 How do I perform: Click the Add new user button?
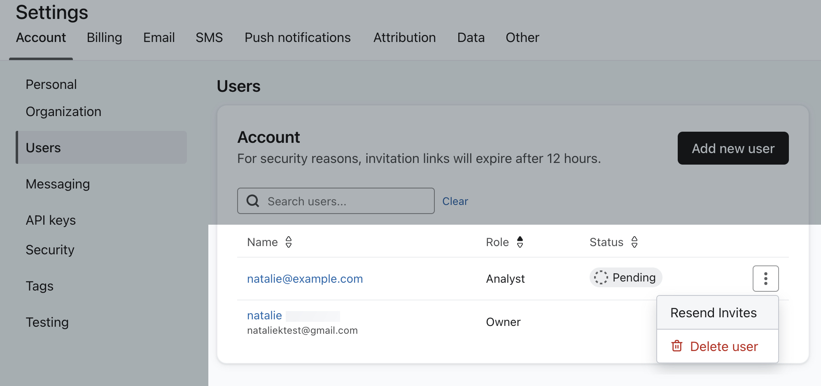point(732,148)
